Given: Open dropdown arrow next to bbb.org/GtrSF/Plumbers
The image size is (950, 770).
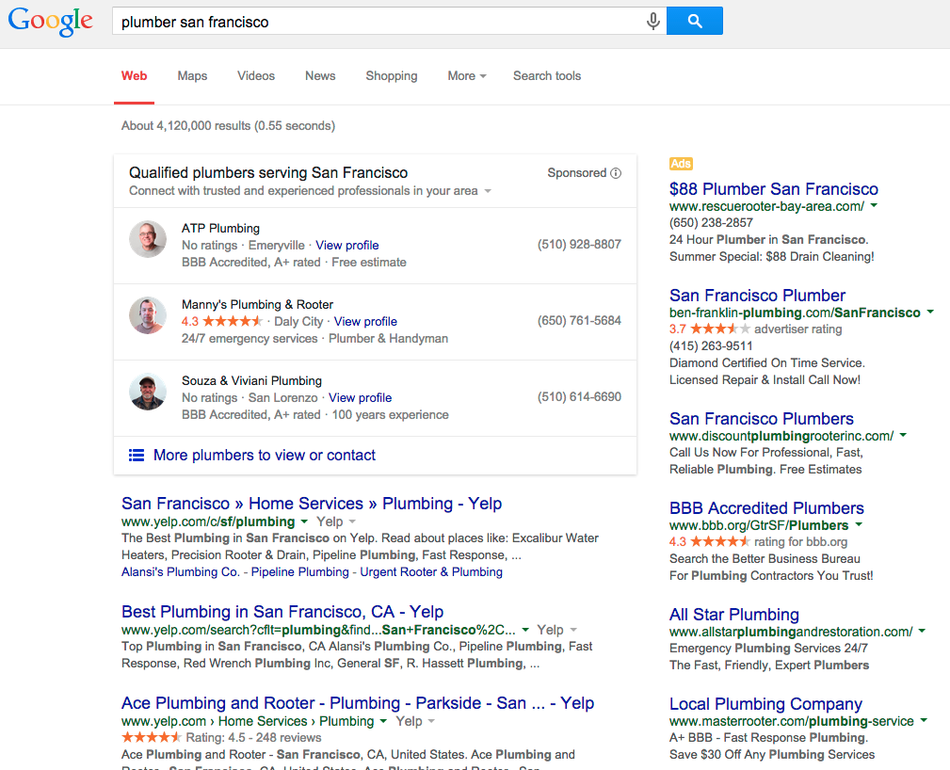Looking at the screenshot, I should click(859, 524).
